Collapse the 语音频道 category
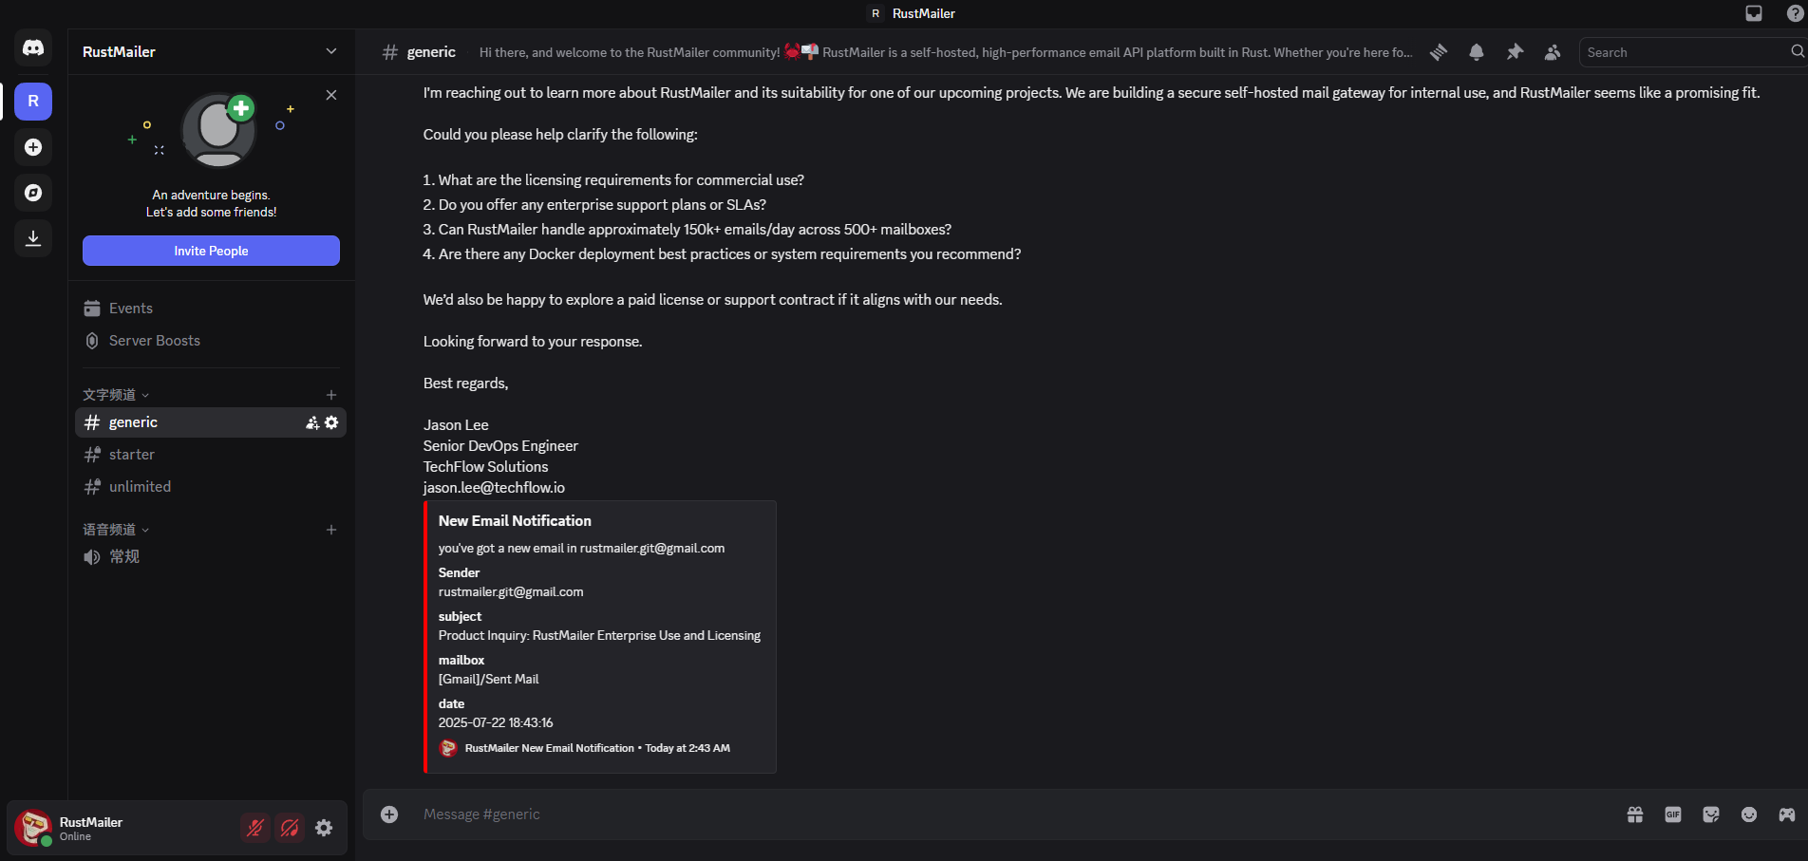The height and width of the screenshot is (861, 1808). coord(116,530)
